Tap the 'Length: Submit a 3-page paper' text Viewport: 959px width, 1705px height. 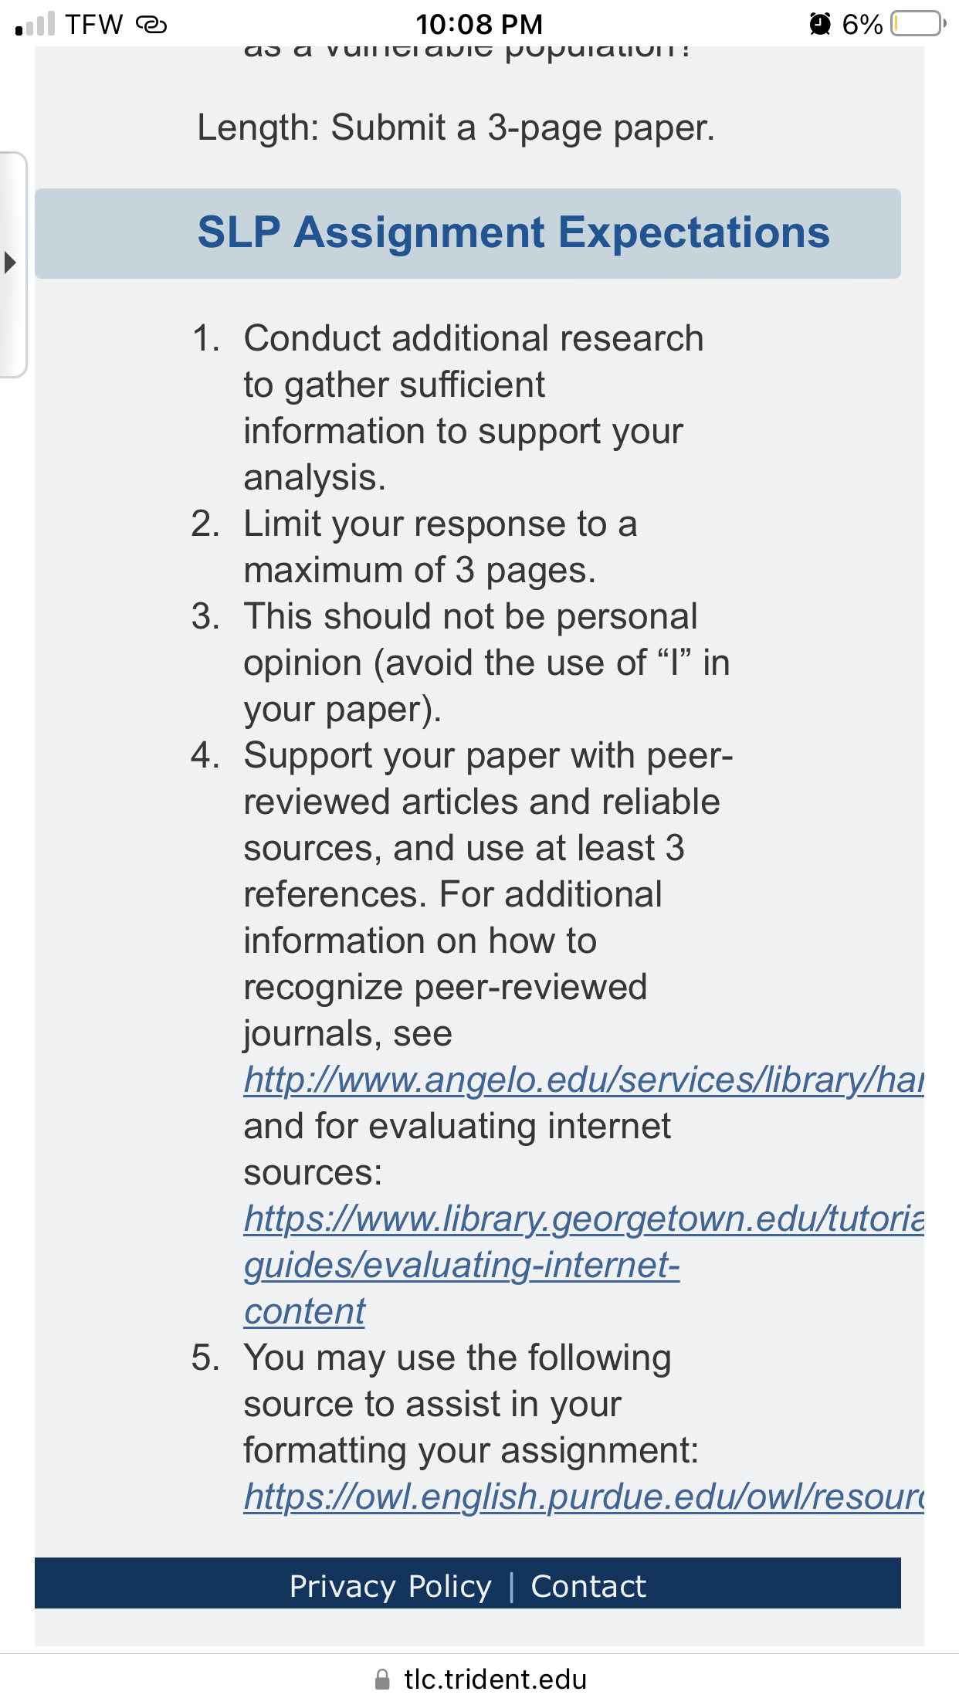pos(456,128)
